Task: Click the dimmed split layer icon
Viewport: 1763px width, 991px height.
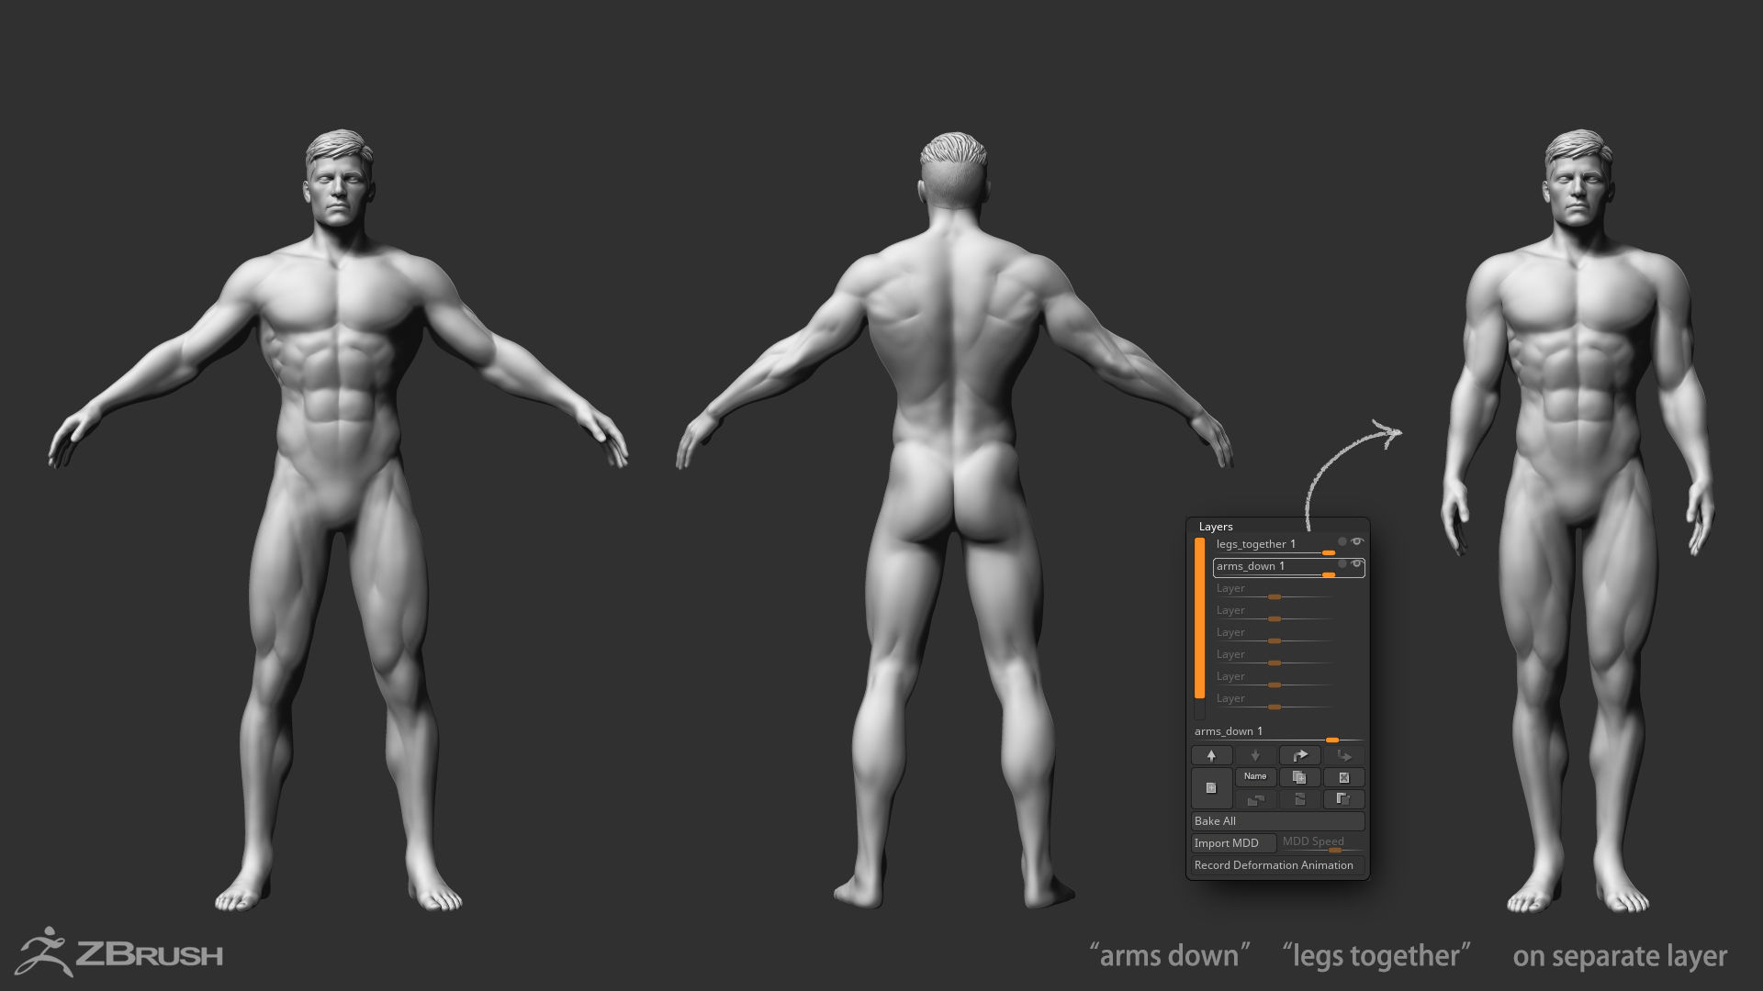Action: point(1299,799)
